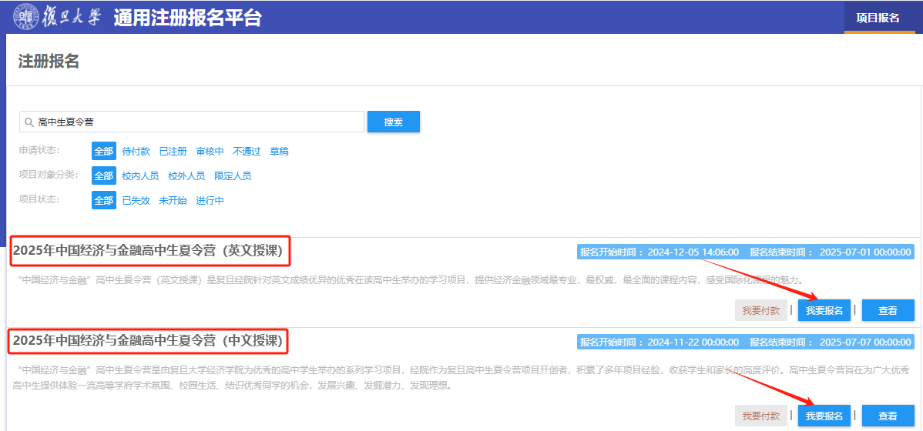
Task: Click 查看 for the 中文授课 camp
Action: 888,416
